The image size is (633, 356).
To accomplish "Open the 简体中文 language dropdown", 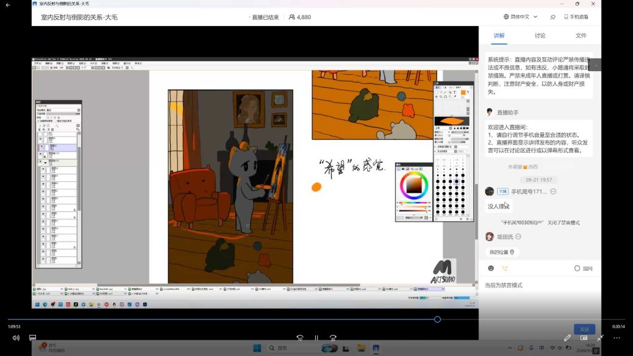I will pyautogui.click(x=520, y=17).
